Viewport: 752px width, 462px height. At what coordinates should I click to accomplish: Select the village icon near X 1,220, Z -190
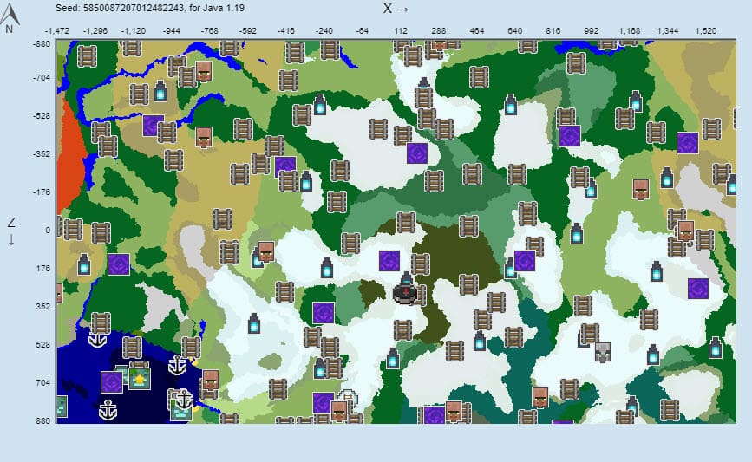click(641, 189)
